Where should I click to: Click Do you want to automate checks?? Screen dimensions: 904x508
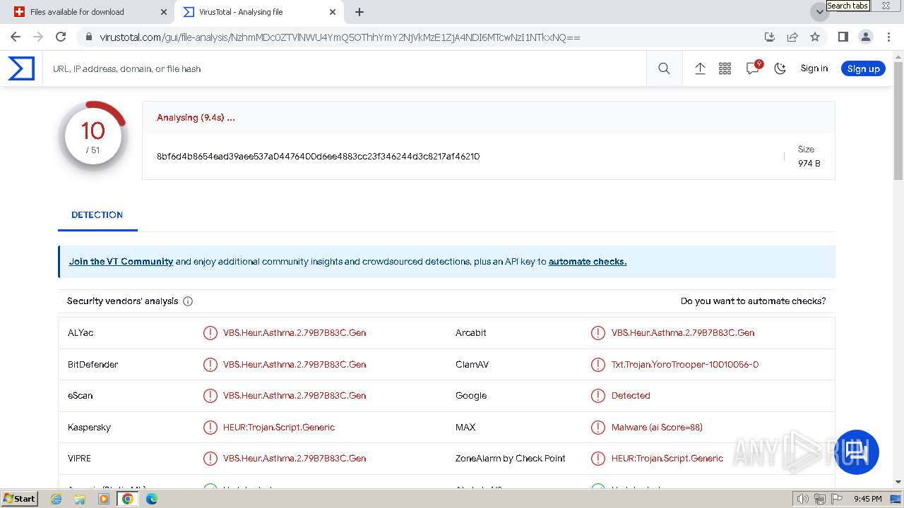[753, 301]
